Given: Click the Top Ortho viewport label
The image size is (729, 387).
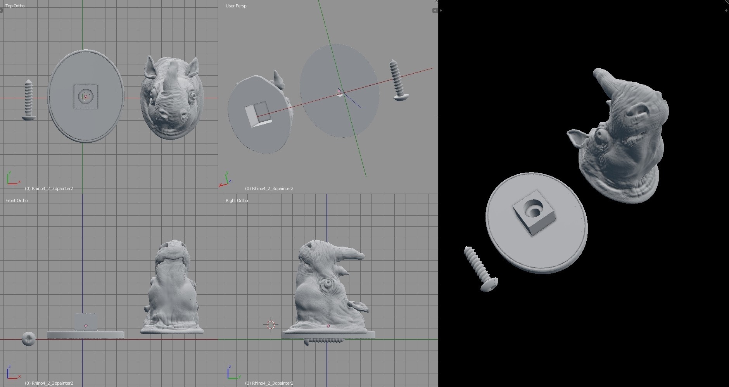Looking at the screenshot, I should pyautogui.click(x=15, y=6).
